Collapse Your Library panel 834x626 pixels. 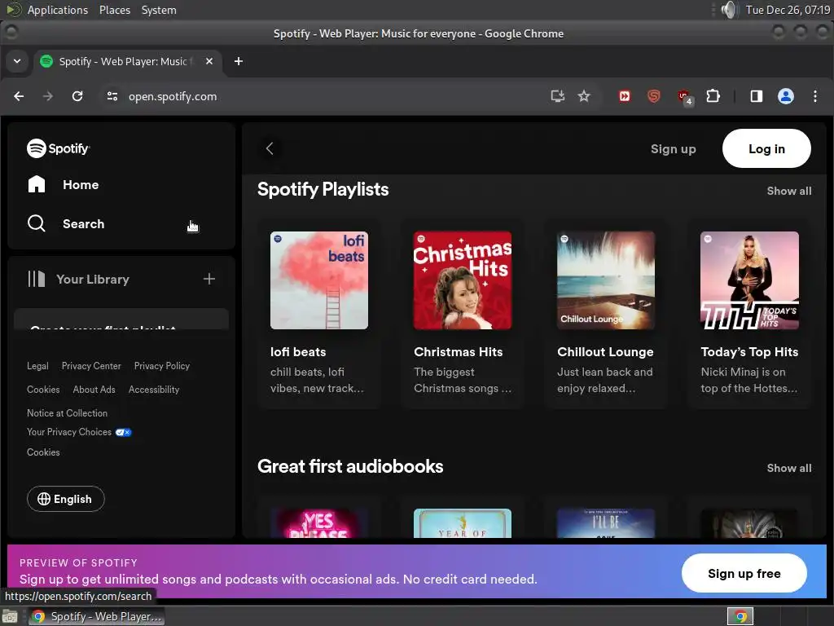[x=79, y=279]
